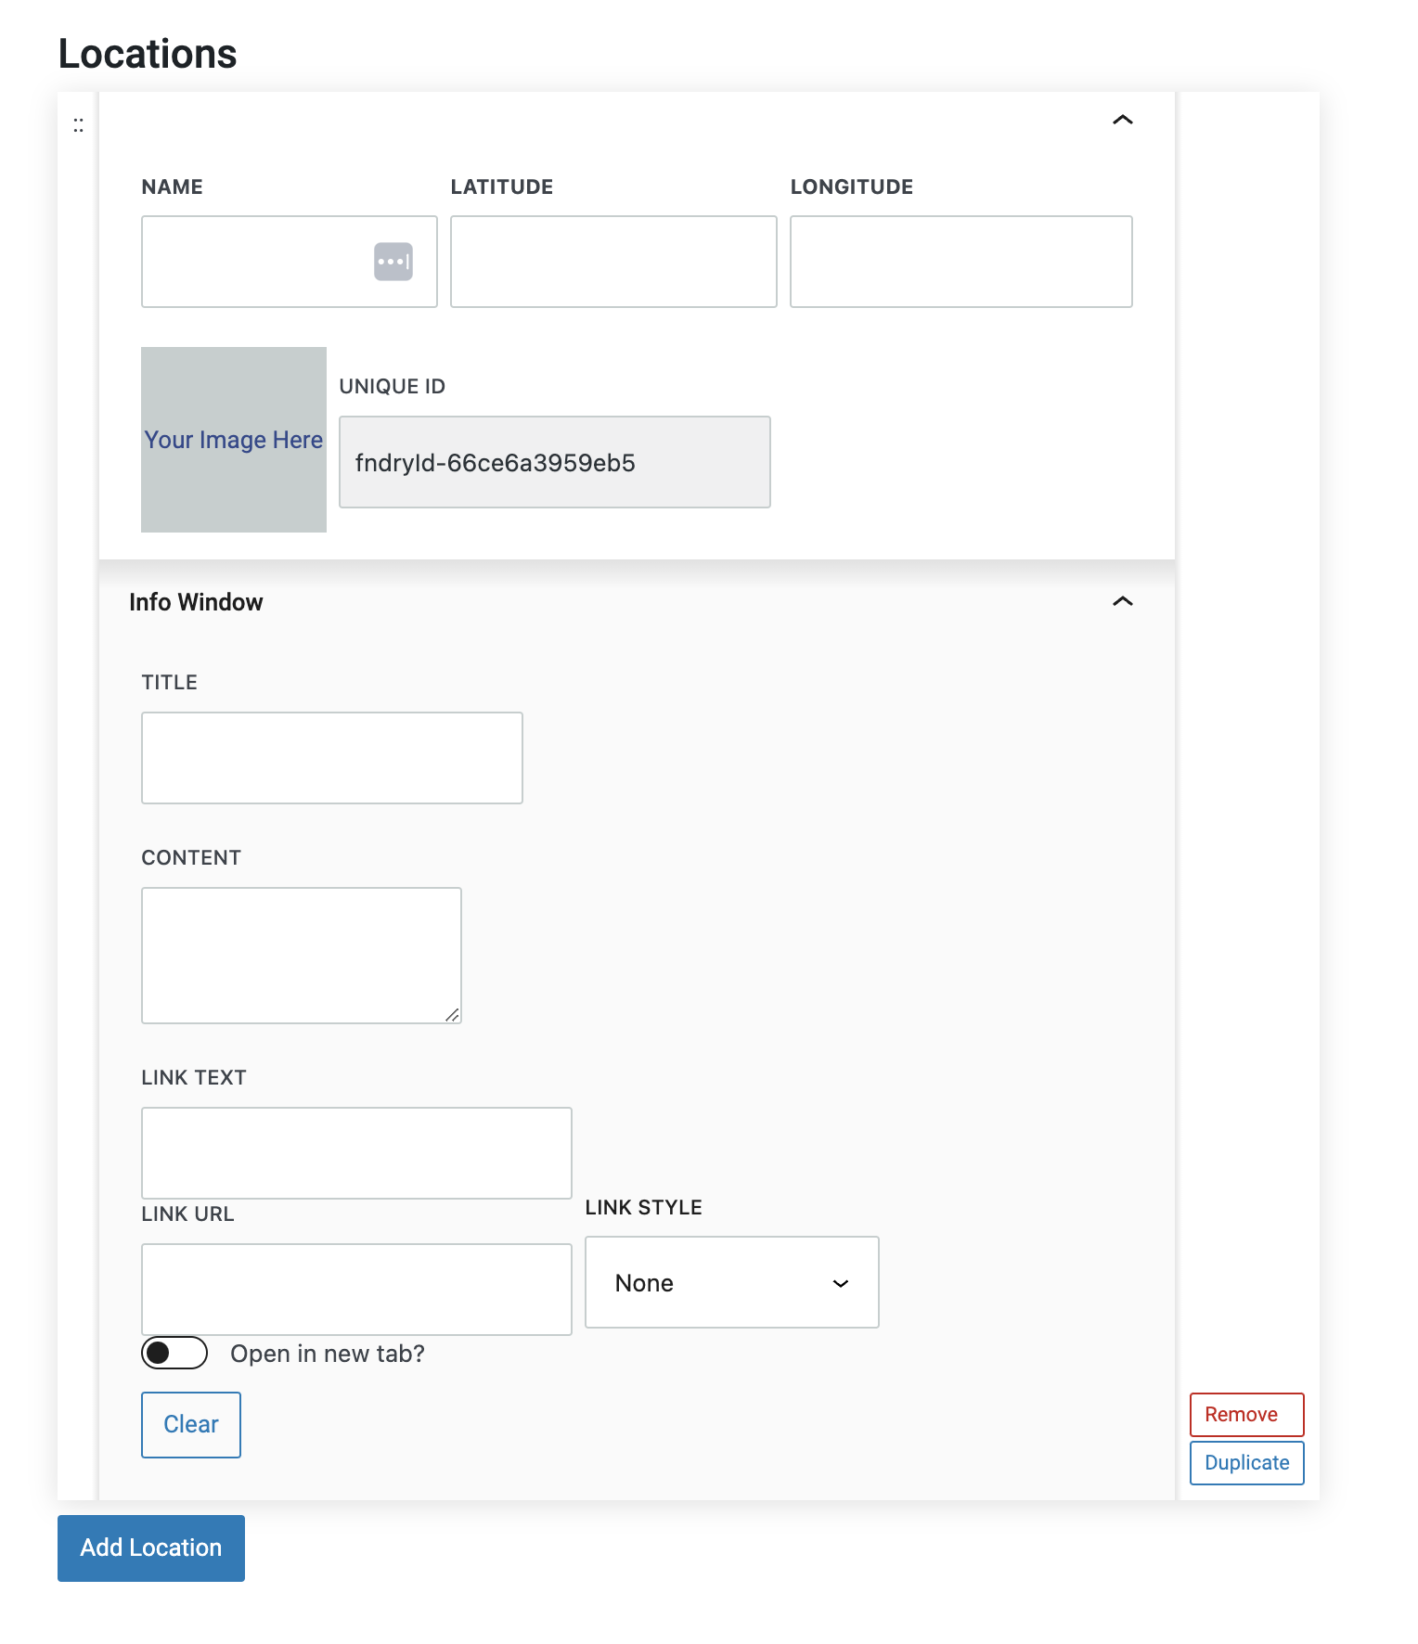Click the autofill icon in Name field
Screen dimensions: 1418x1644
pyautogui.click(x=393, y=262)
